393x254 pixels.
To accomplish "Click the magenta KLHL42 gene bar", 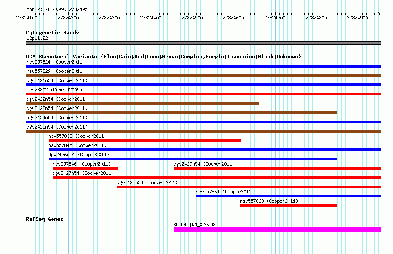I will coord(277,230).
